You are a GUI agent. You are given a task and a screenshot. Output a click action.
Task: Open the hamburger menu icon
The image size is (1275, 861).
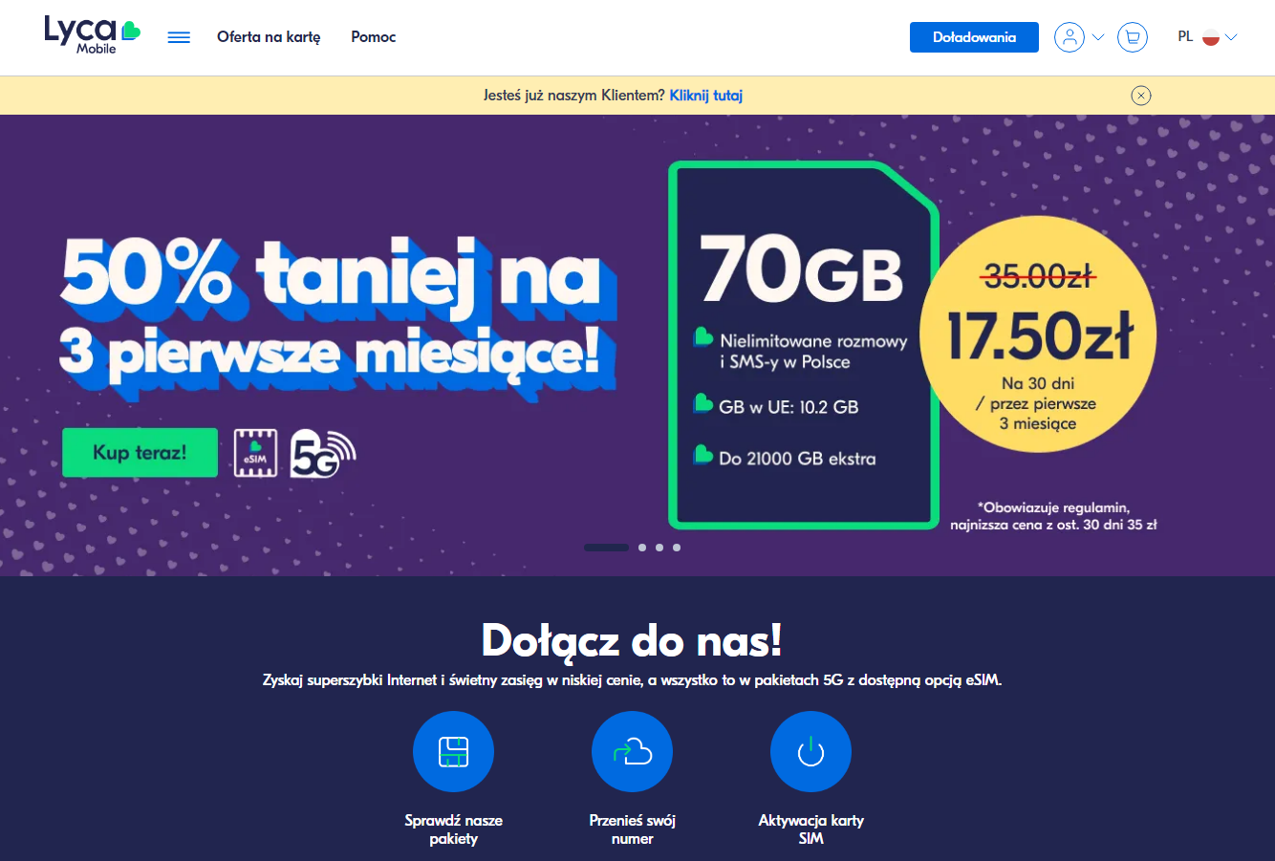[x=179, y=37]
